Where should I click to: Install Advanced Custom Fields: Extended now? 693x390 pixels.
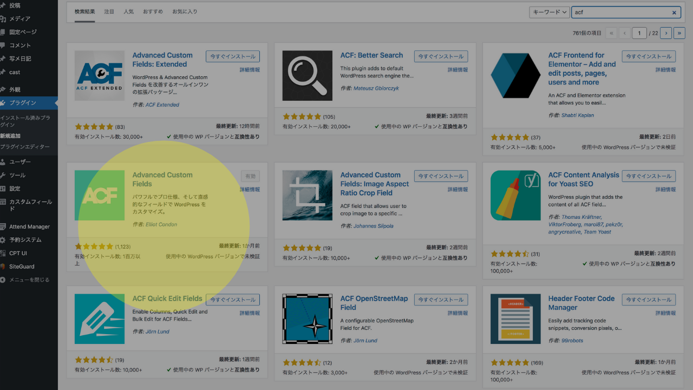pos(233,56)
